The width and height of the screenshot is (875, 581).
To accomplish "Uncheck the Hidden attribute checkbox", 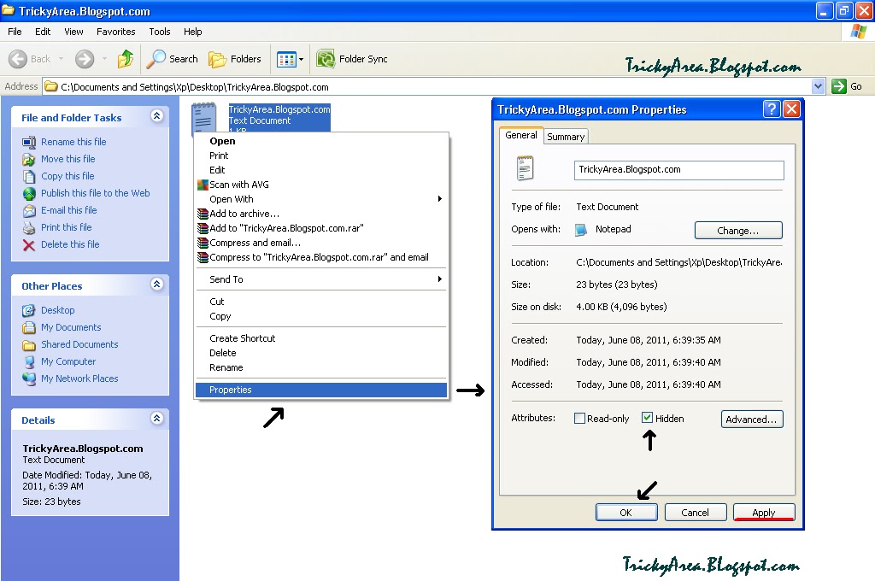I will 648,418.
